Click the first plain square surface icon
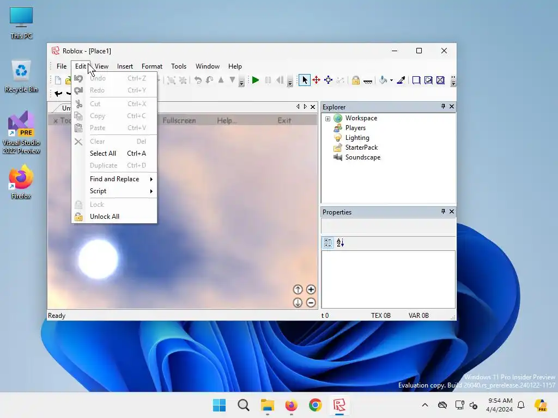558x418 pixels. coord(416,81)
